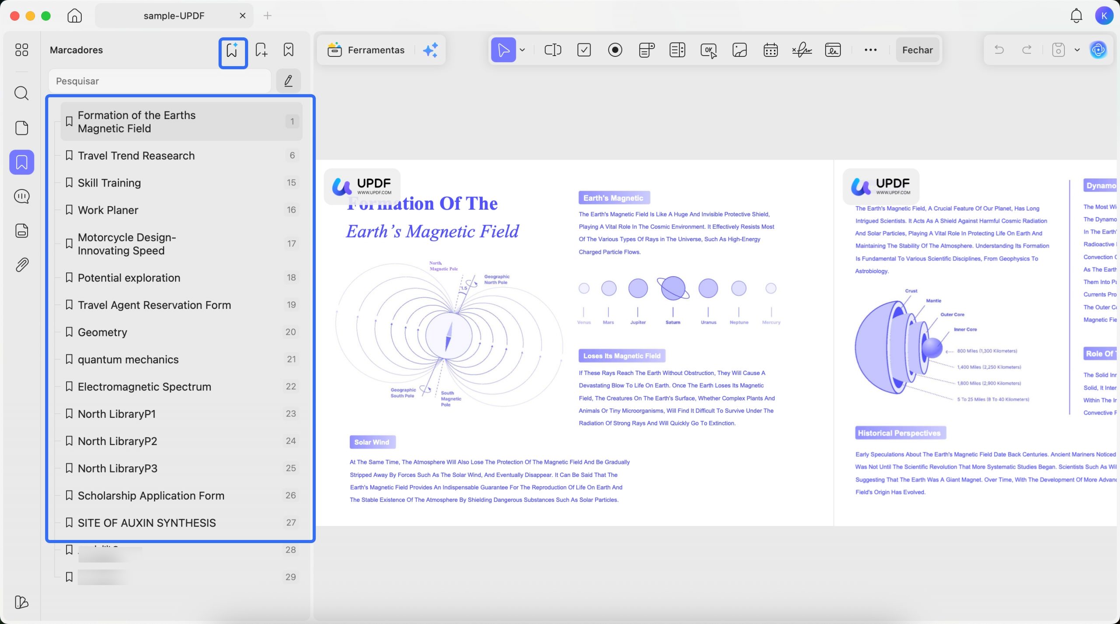Click the AI bookmark generation icon

coord(232,50)
